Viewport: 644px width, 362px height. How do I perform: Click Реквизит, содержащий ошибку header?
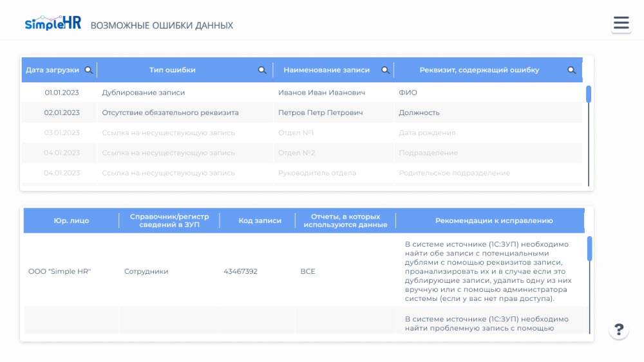click(479, 69)
